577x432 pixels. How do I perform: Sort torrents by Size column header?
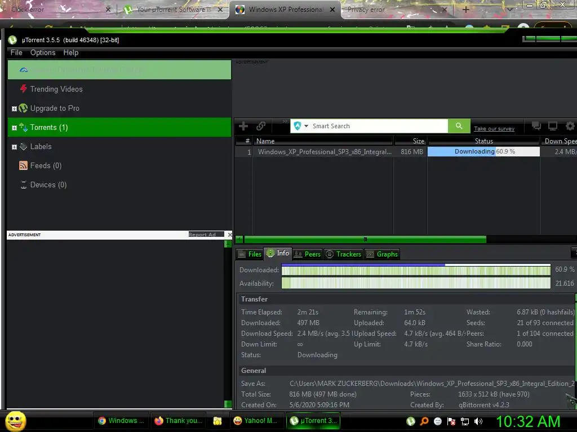pyautogui.click(x=410, y=141)
